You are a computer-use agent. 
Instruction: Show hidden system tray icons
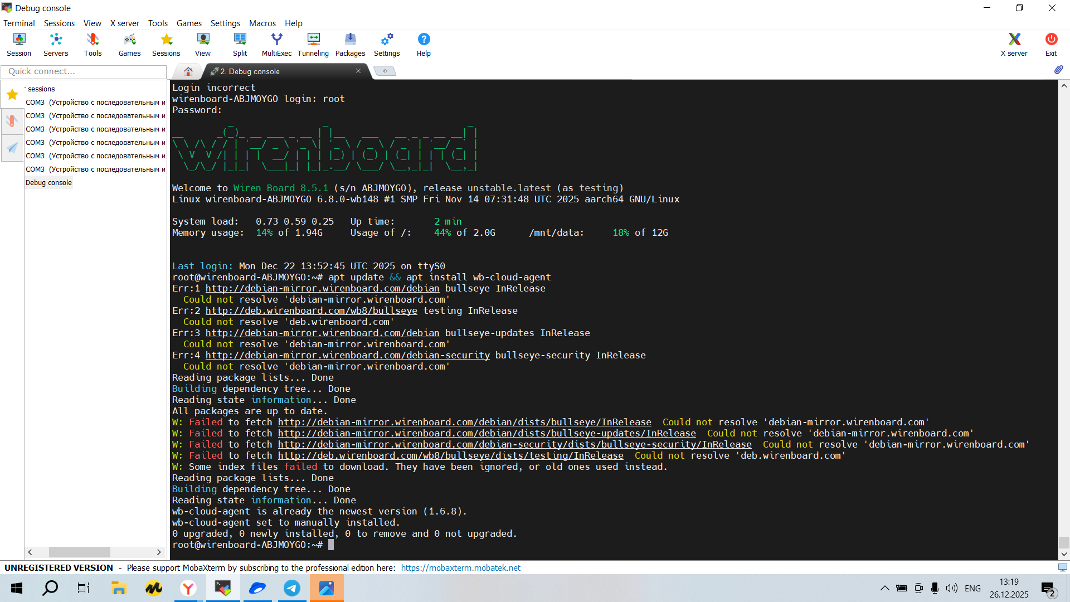(884, 588)
